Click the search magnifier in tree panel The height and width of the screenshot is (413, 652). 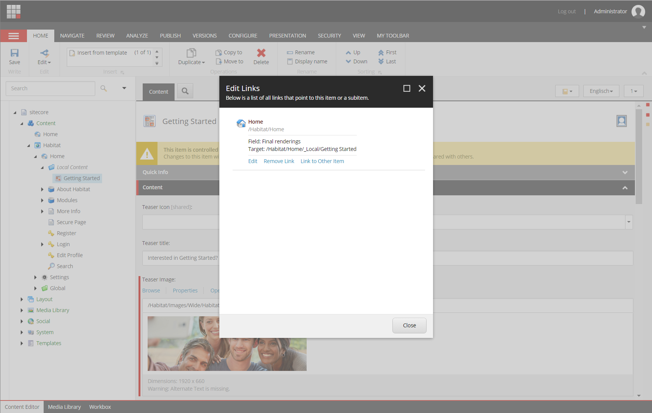[x=104, y=88]
